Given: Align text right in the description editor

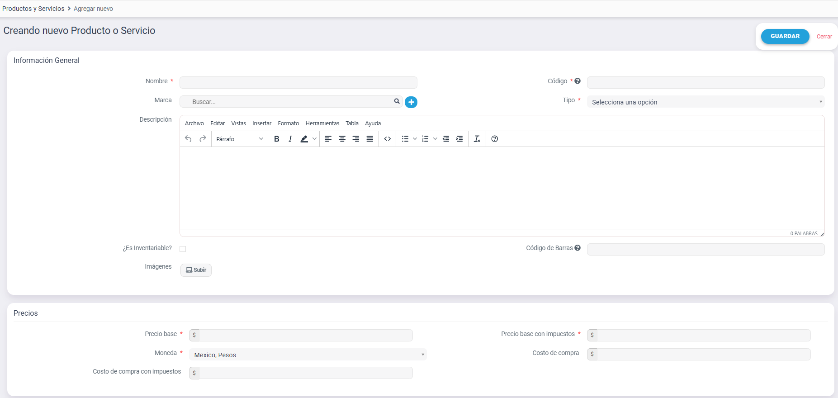Looking at the screenshot, I should point(356,139).
